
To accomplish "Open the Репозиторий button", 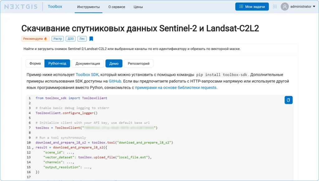I will click(139, 64).
